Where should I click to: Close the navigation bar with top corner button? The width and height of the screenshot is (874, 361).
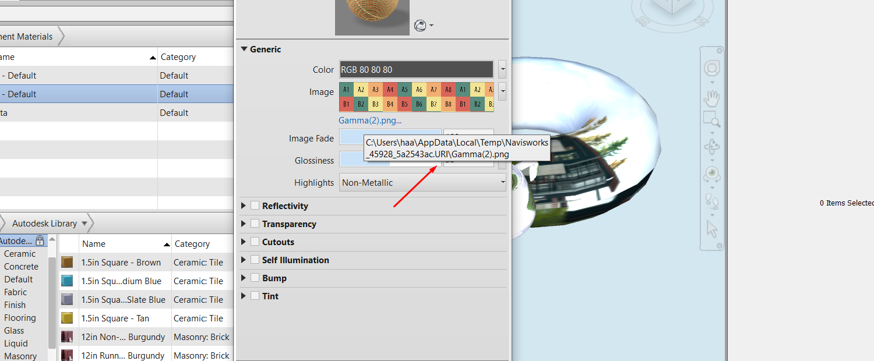(x=720, y=51)
